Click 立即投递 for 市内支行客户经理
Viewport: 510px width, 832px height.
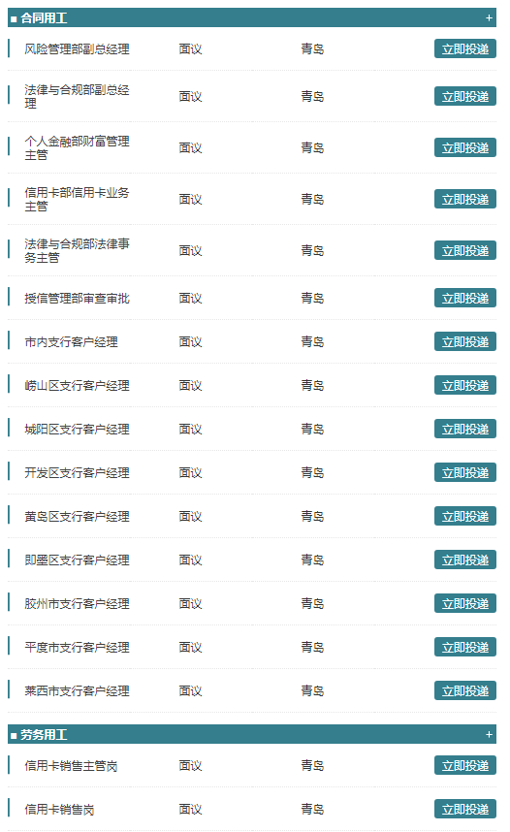tap(464, 341)
